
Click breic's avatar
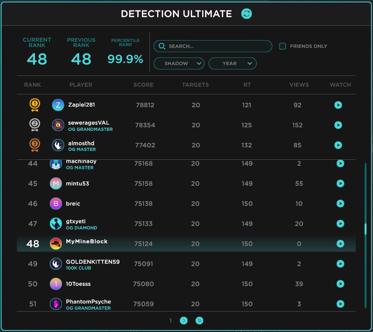(56, 204)
